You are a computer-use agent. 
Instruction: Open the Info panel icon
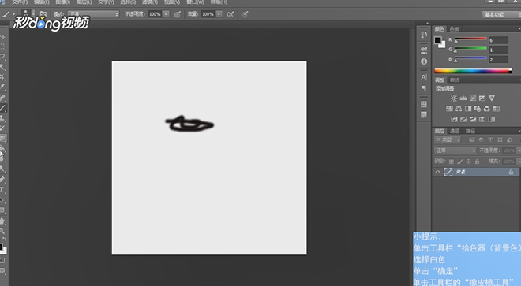(424, 61)
